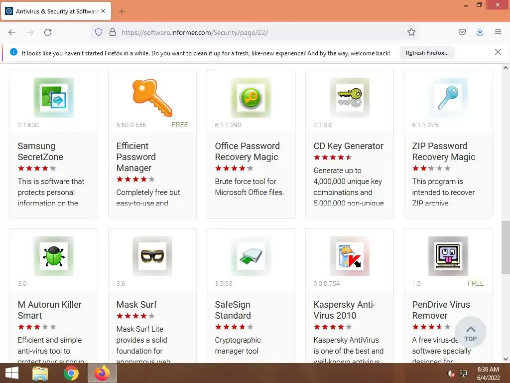Click the "Cryptographic manager tool" description
The width and height of the screenshot is (510, 383).
pyautogui.click(x=238, y=346)
